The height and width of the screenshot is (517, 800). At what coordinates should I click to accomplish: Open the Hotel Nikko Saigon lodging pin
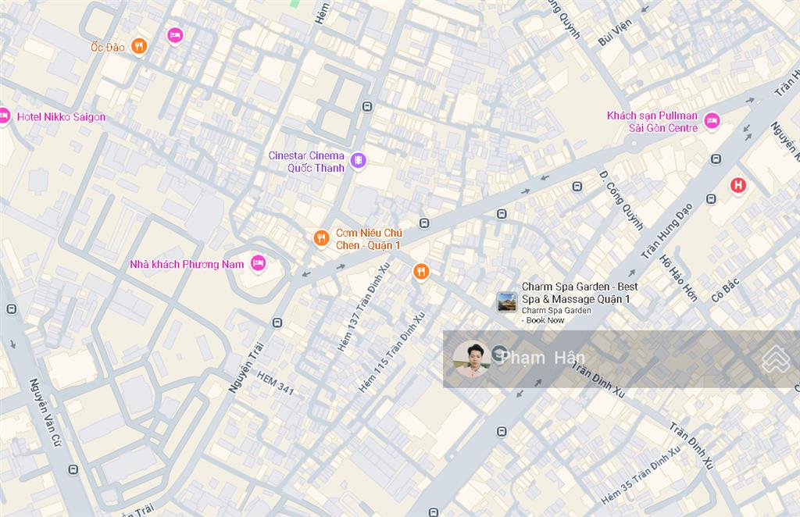pyautogui.click(x=4, y=117)
